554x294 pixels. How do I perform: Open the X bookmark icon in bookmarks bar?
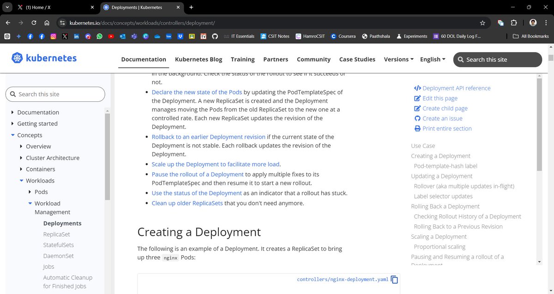pyautogui.click(x=65, y=36)
